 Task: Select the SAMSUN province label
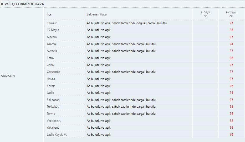(x=8, y=76)
